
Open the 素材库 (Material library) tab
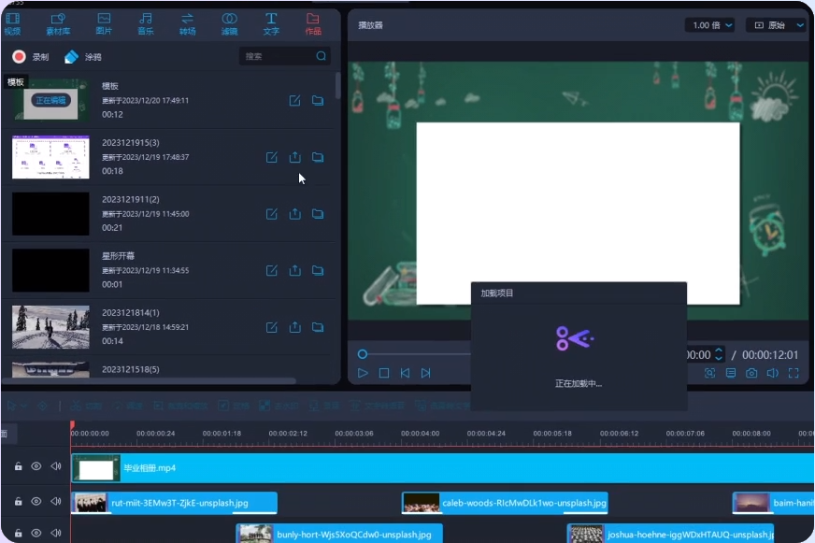[58, 24]
